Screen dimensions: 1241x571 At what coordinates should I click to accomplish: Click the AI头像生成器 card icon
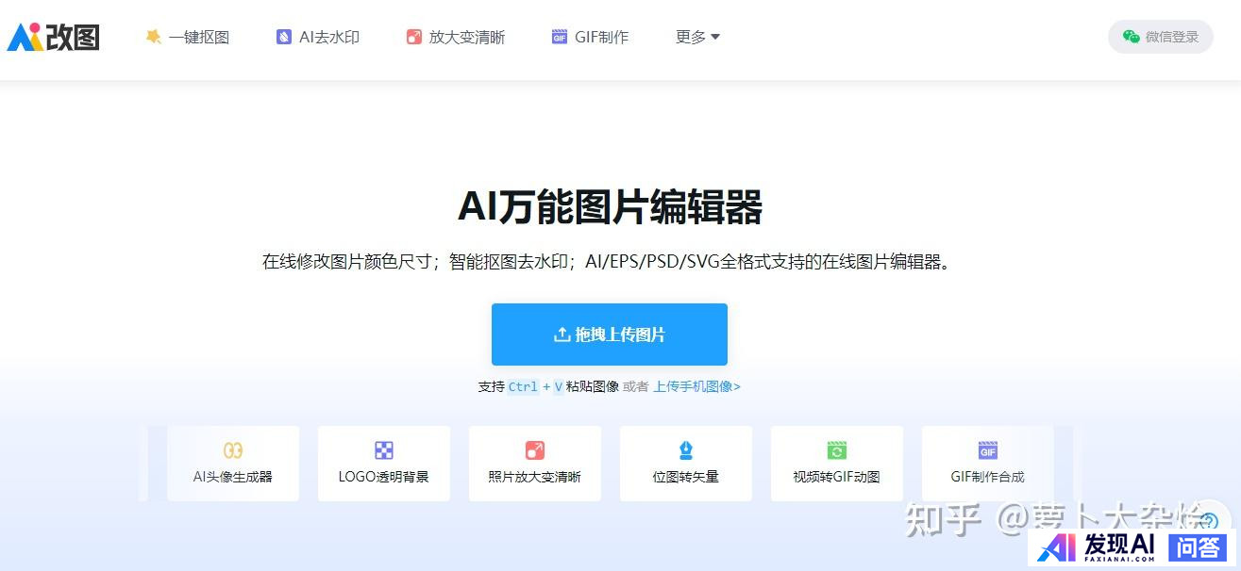233,450
